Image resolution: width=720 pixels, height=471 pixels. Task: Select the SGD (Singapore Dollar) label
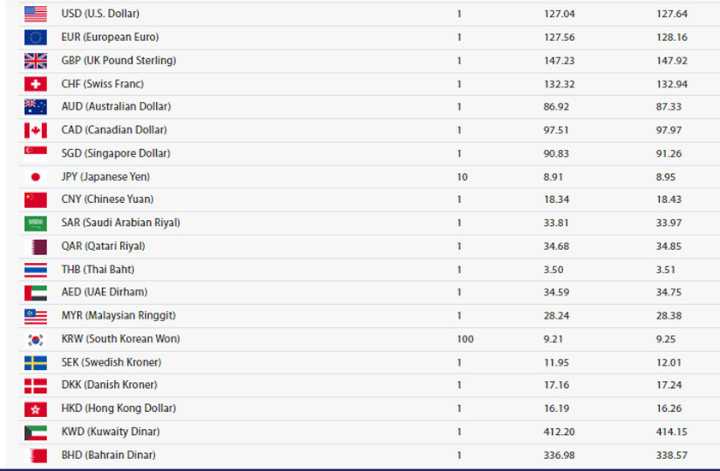coord(116,153)
